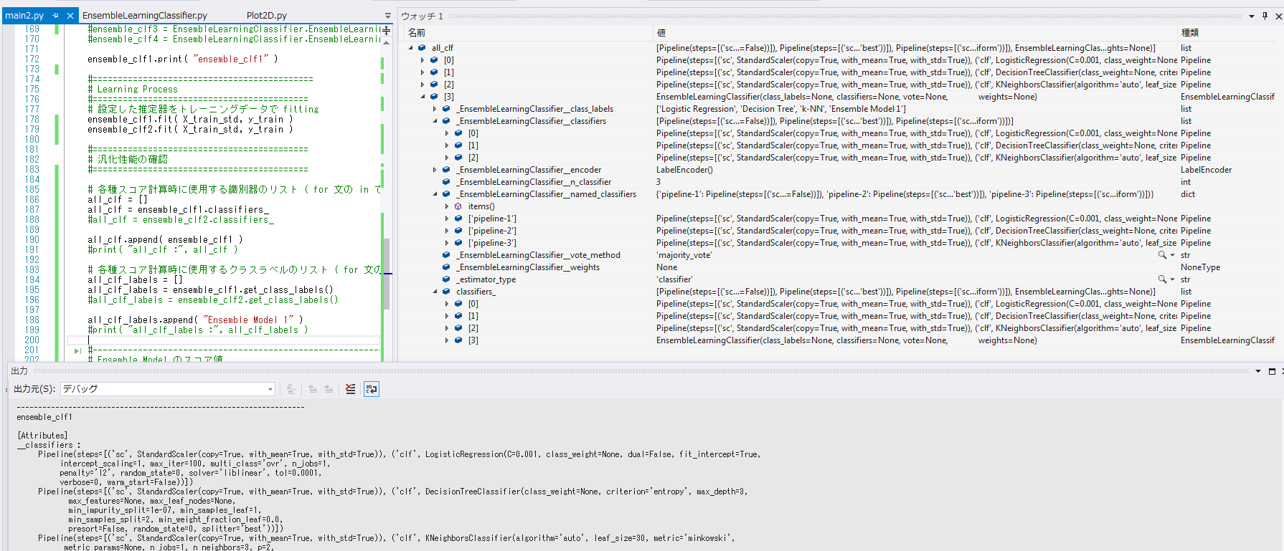Image resolution: width=1284 pixels, height=551 pixels.
Task: Open text visualizer magnifier for 'majority_vote'
Action: point(1162,255)
